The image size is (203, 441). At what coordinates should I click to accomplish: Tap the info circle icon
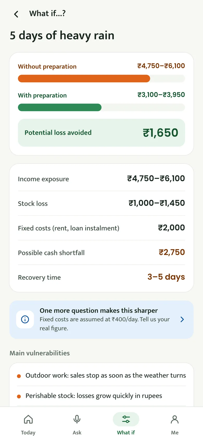click(x=25, y=319)
